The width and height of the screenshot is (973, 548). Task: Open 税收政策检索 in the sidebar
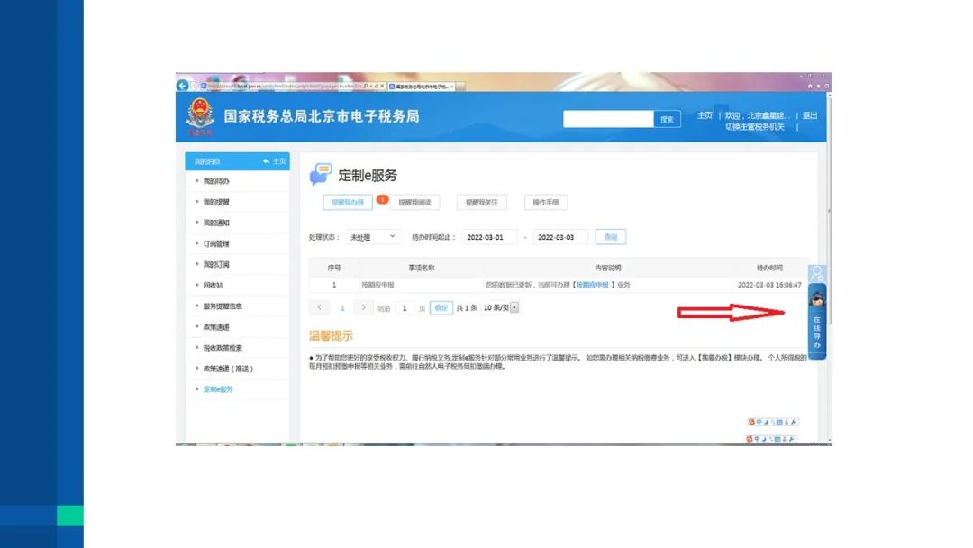pyautogui.click(x=223, y=348)
